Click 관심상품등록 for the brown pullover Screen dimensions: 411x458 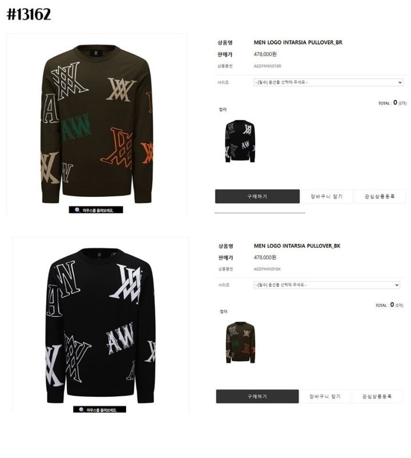(x=380, y=196)
